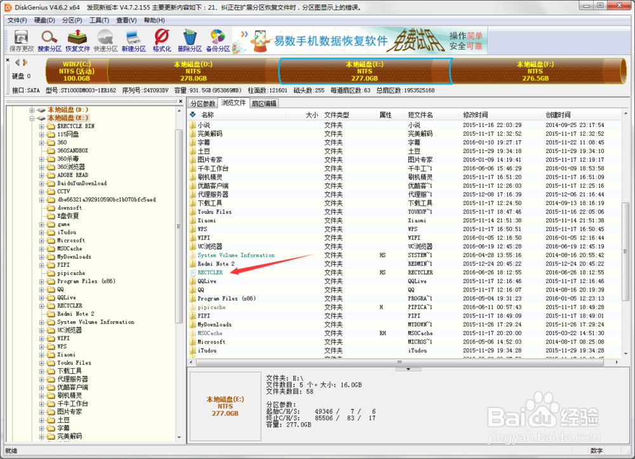Viewport: 635px width, 459px height.
Task: Create a partition with 新建分区 icon
Action: point(133,41)
